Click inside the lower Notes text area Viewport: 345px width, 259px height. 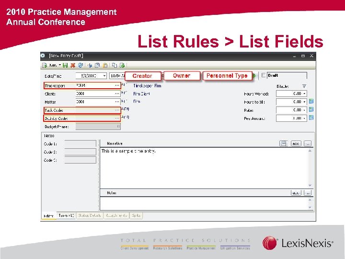pyautogui.click(x=204, y=203)
